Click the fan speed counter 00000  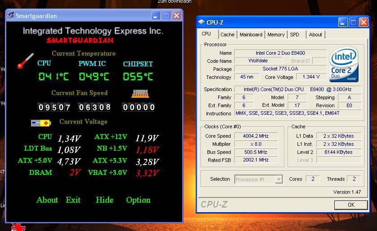[139, 107]
